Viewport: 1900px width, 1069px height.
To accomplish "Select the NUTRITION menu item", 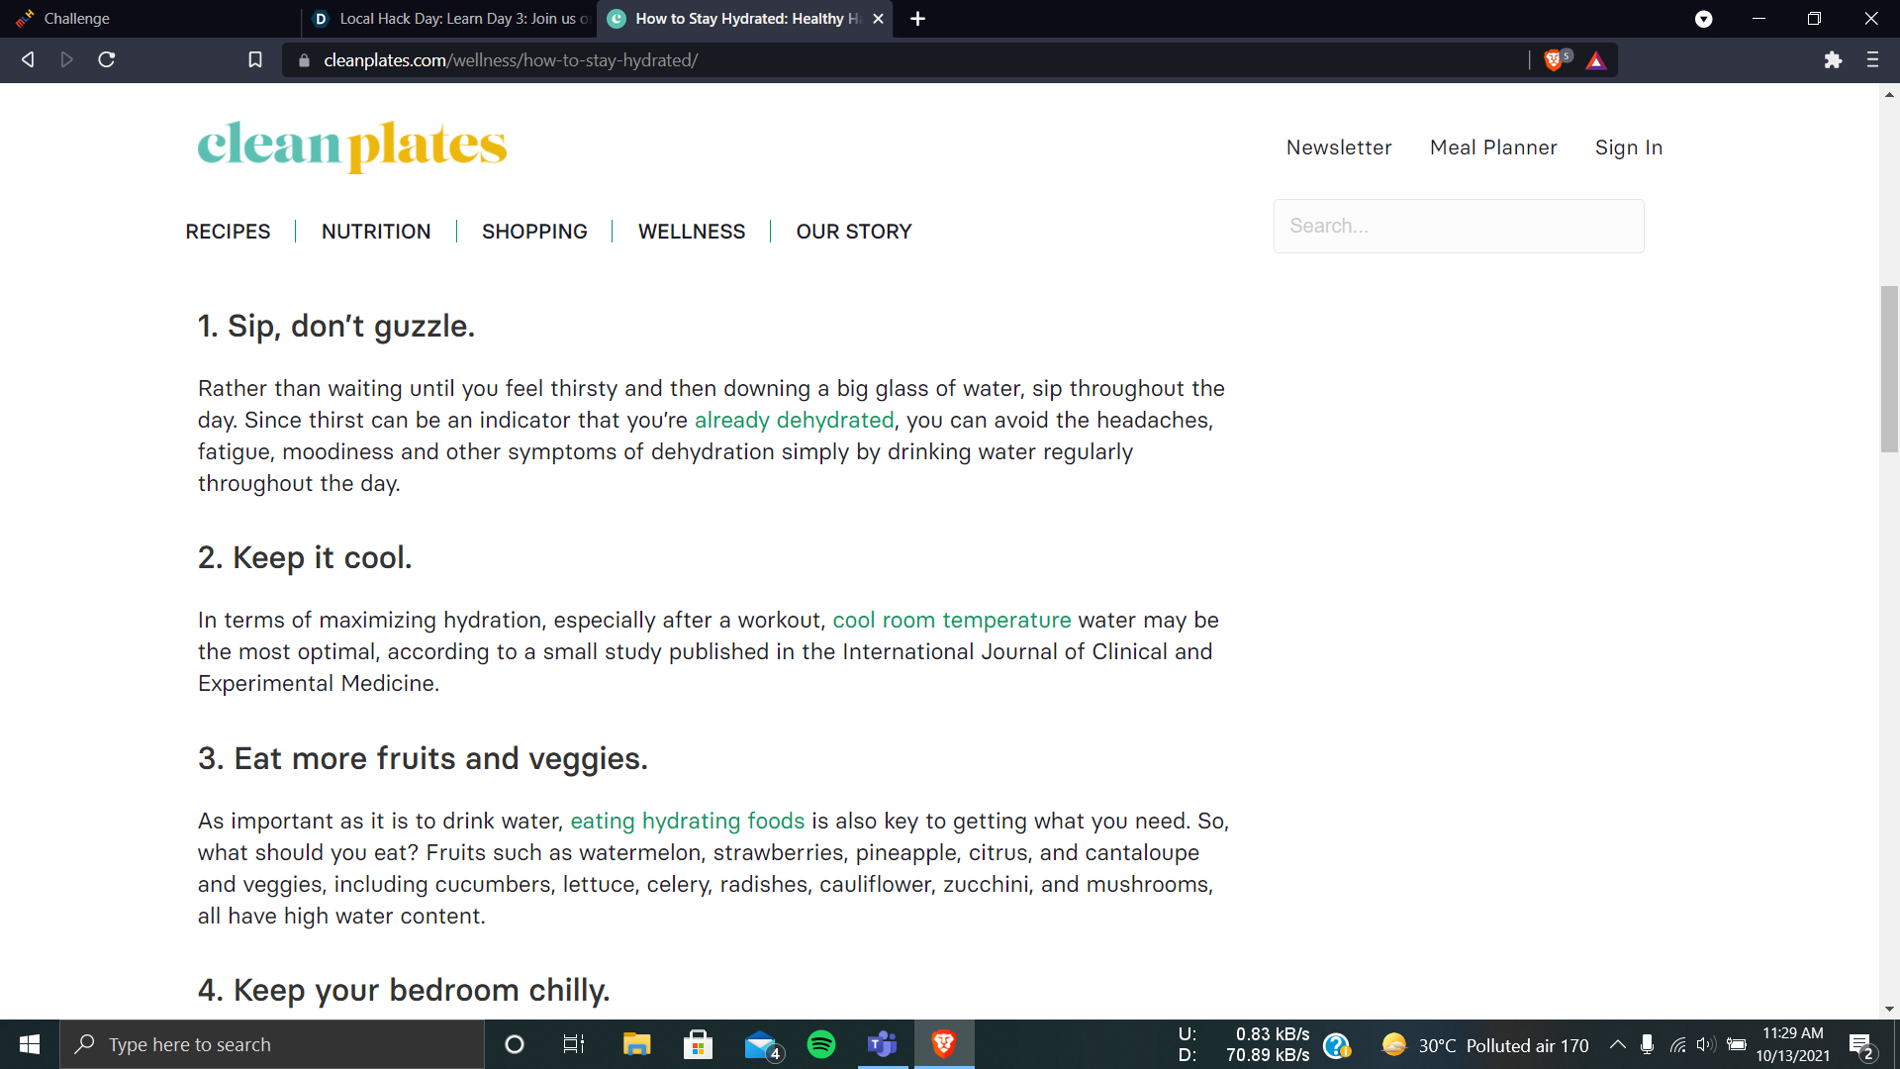I will point(375,231).
